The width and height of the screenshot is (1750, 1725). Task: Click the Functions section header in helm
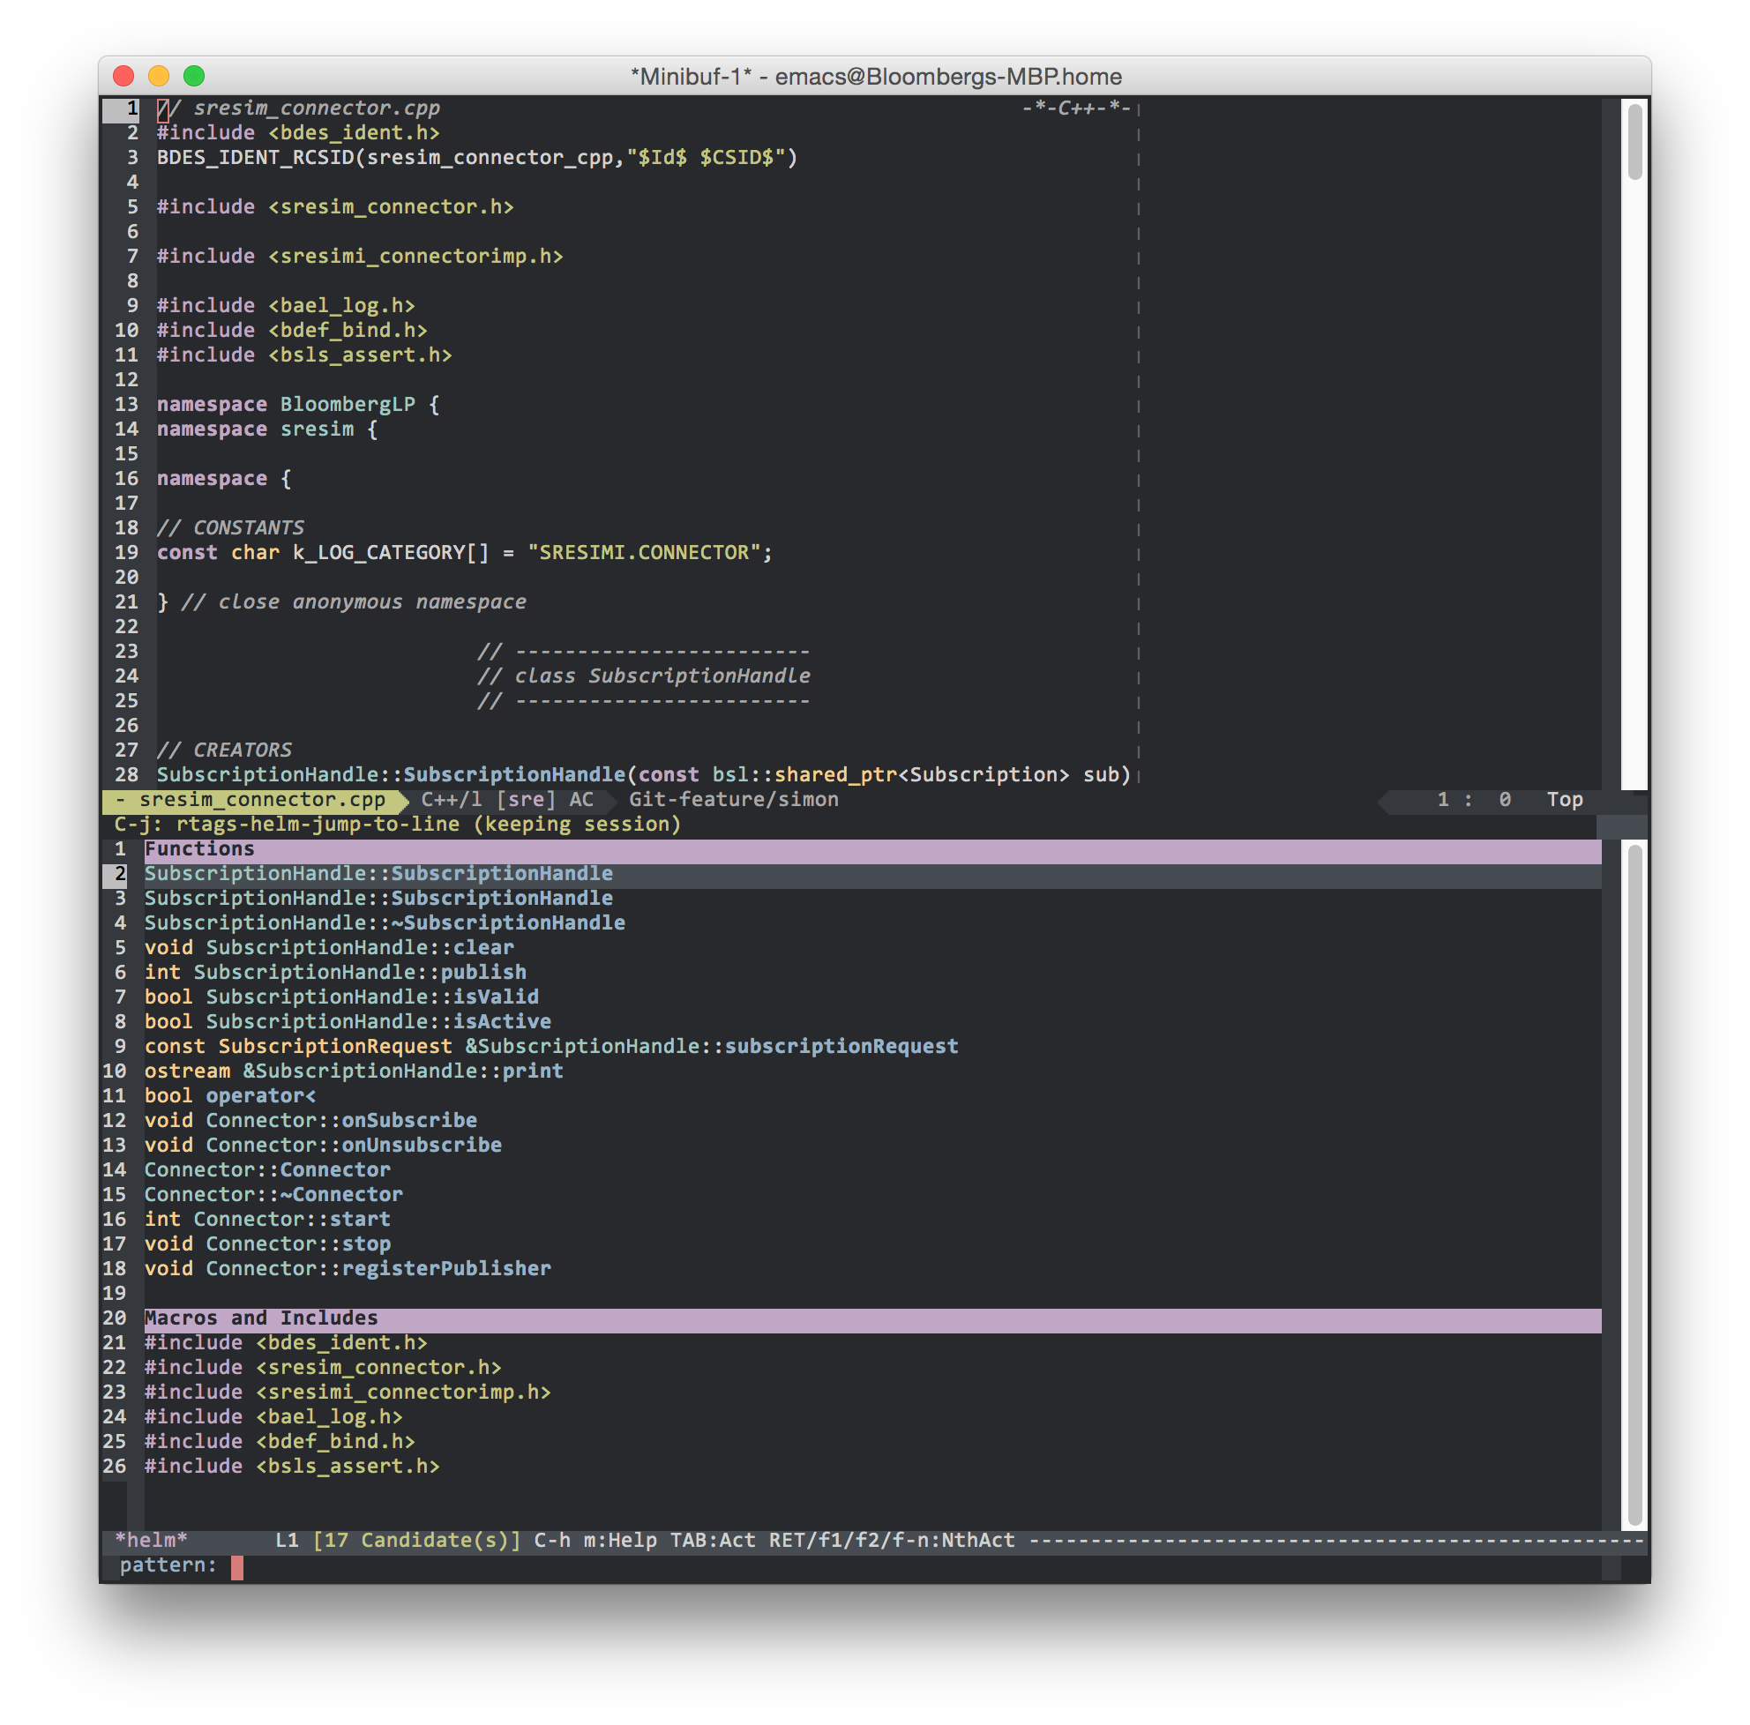pyautogui.click(x=872, y=849)
